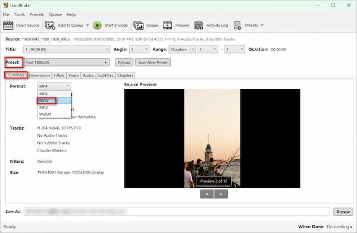Click the Browse button
357x233 pixels.
pos(343,212)
